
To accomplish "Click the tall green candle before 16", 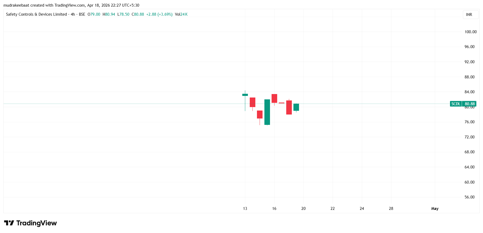I will [267, 112].
